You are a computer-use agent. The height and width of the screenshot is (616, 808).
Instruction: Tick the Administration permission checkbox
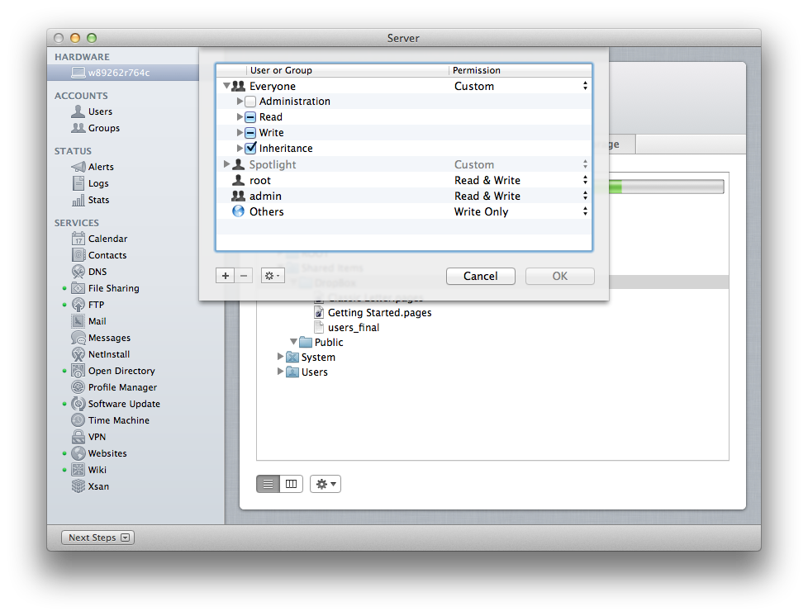pos(250,102)
